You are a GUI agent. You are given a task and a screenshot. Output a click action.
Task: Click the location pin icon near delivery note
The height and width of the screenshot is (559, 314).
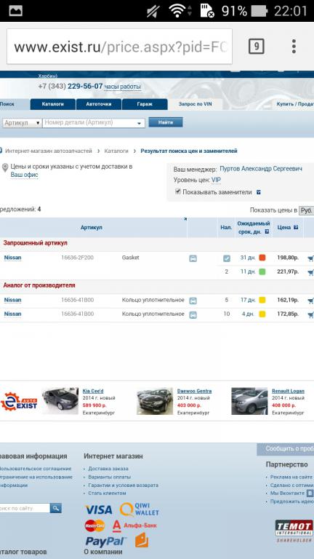[x=5, y=167]
